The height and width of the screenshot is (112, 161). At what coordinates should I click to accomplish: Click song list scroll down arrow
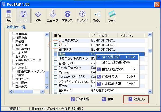(x=150, y=91)
